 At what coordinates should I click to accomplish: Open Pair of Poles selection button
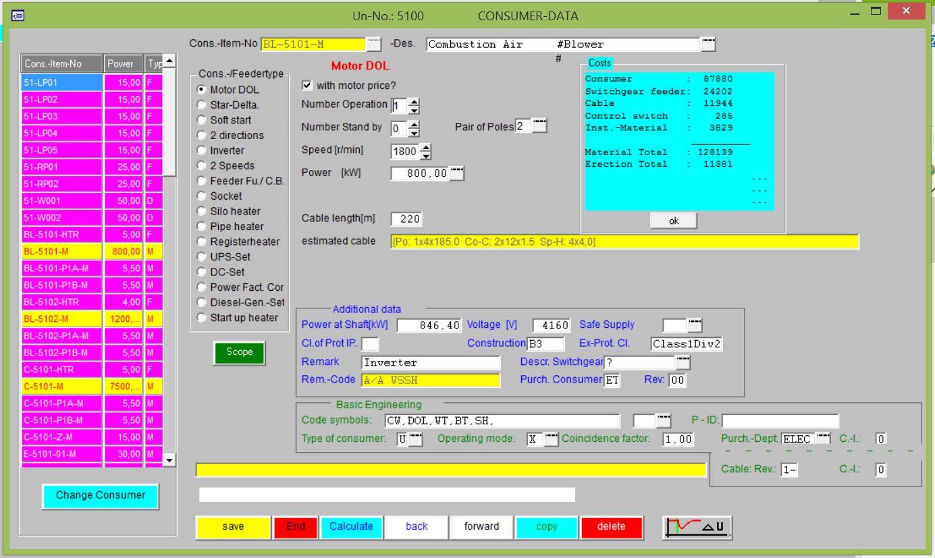click(x=539, y=127)
